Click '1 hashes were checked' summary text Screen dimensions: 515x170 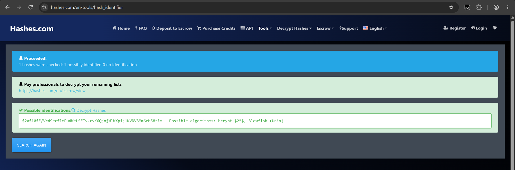[x=78, y=65]
